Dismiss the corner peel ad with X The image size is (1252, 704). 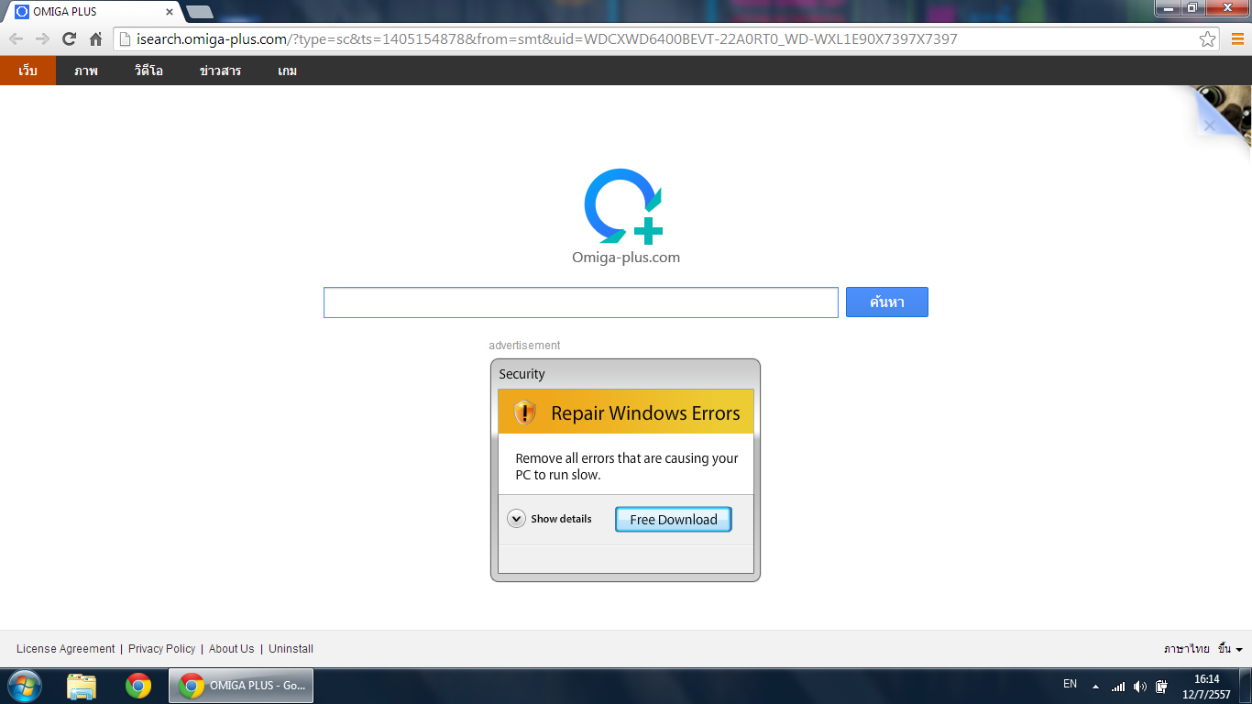1209,126
